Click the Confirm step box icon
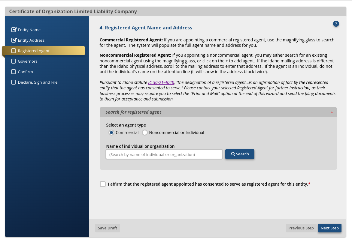 click(14, 72)
